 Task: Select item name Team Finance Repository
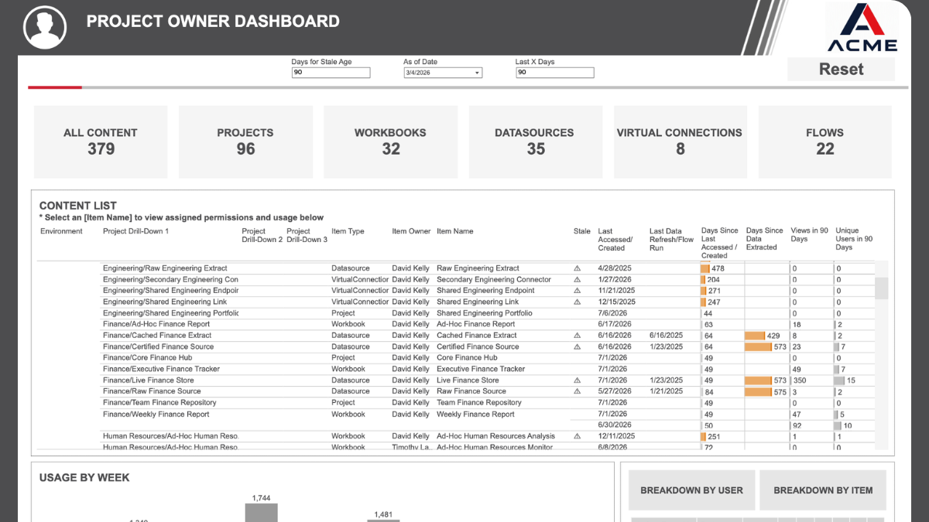(479, 403)
